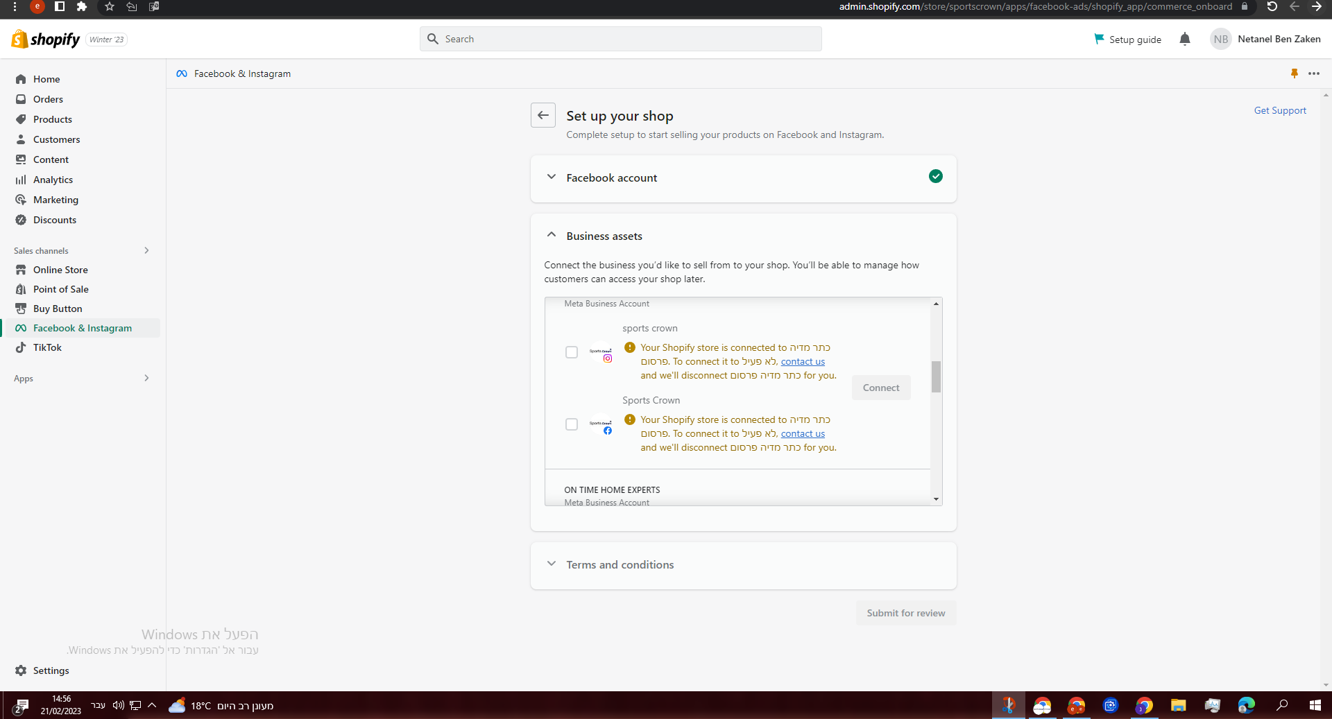This screenshot has width=1332, height=719.
Task: Click the browser address bar URL
Action: (x=1035, y=7)
